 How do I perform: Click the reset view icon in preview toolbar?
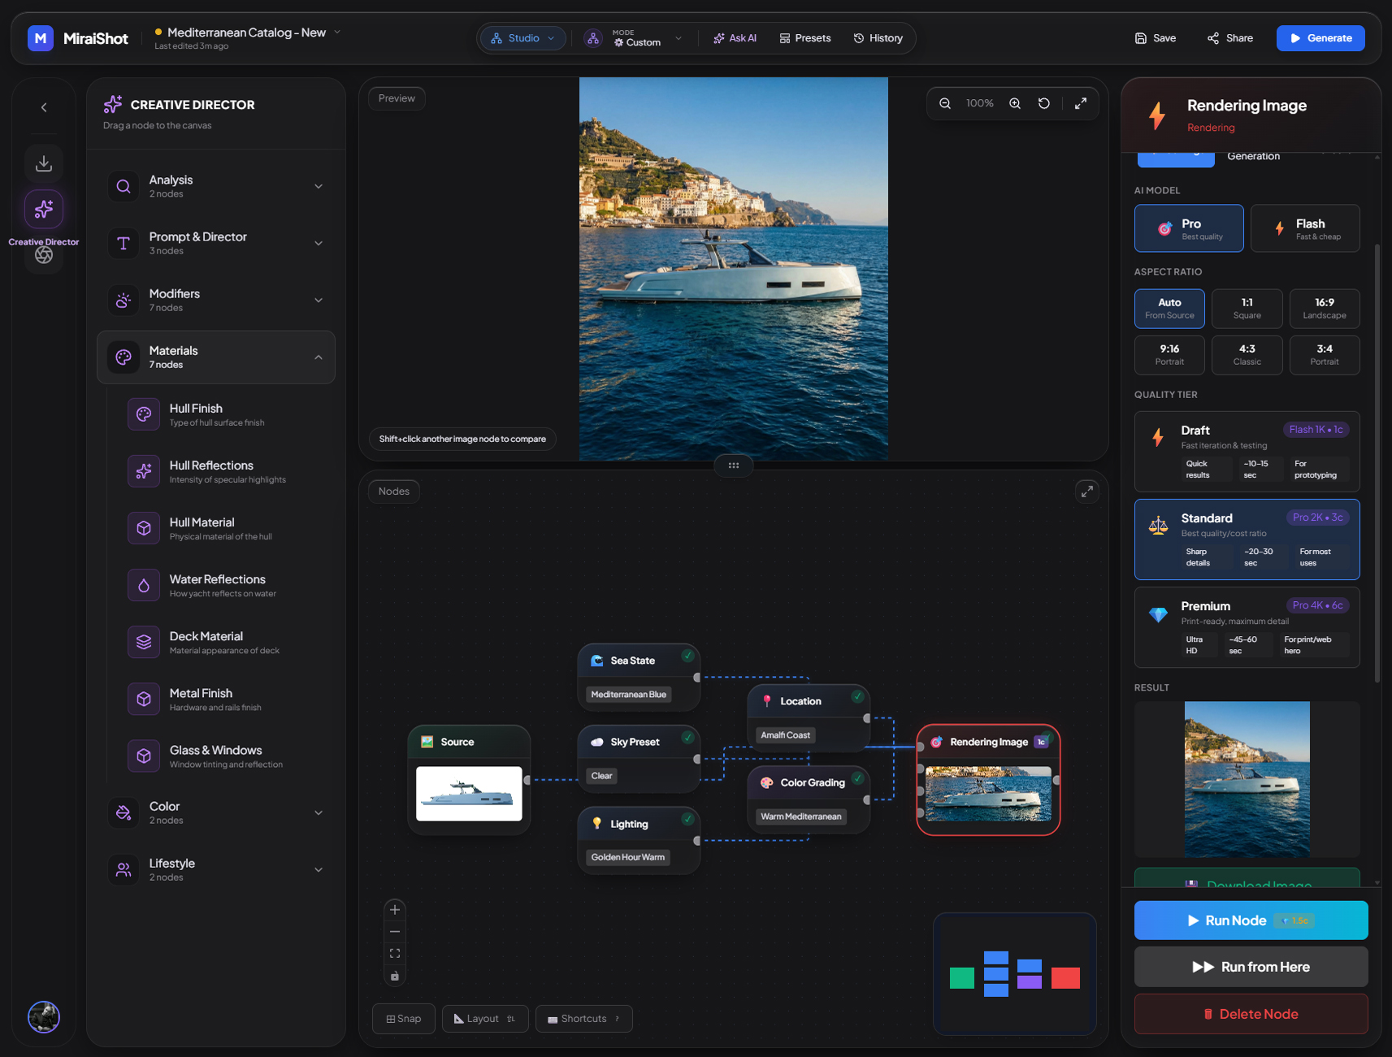tap(1044, 103)
